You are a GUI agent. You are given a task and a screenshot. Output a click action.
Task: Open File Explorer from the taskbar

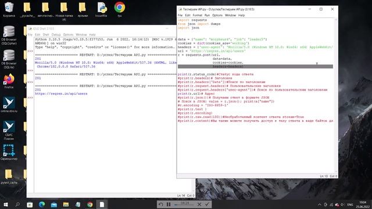click(x=66, y=204)
